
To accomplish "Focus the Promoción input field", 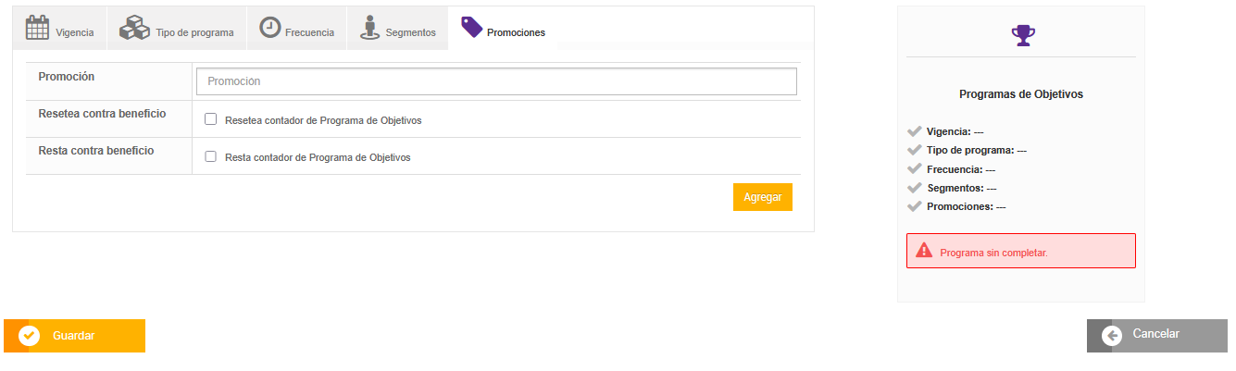I will [x=496, y=81].
